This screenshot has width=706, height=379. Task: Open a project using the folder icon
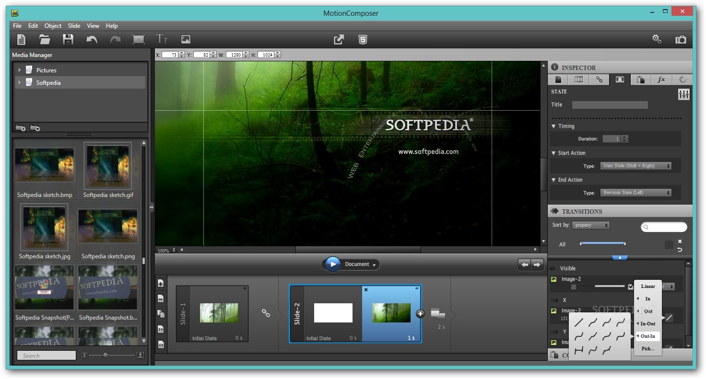[x=45, y=40]
